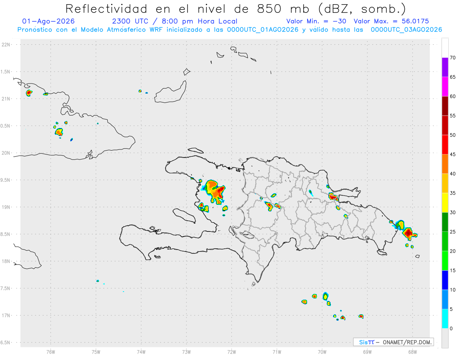Select the 'Valor Max. = 56.0175' text
This screenshot has height=357, width=463.
point(391,21)
